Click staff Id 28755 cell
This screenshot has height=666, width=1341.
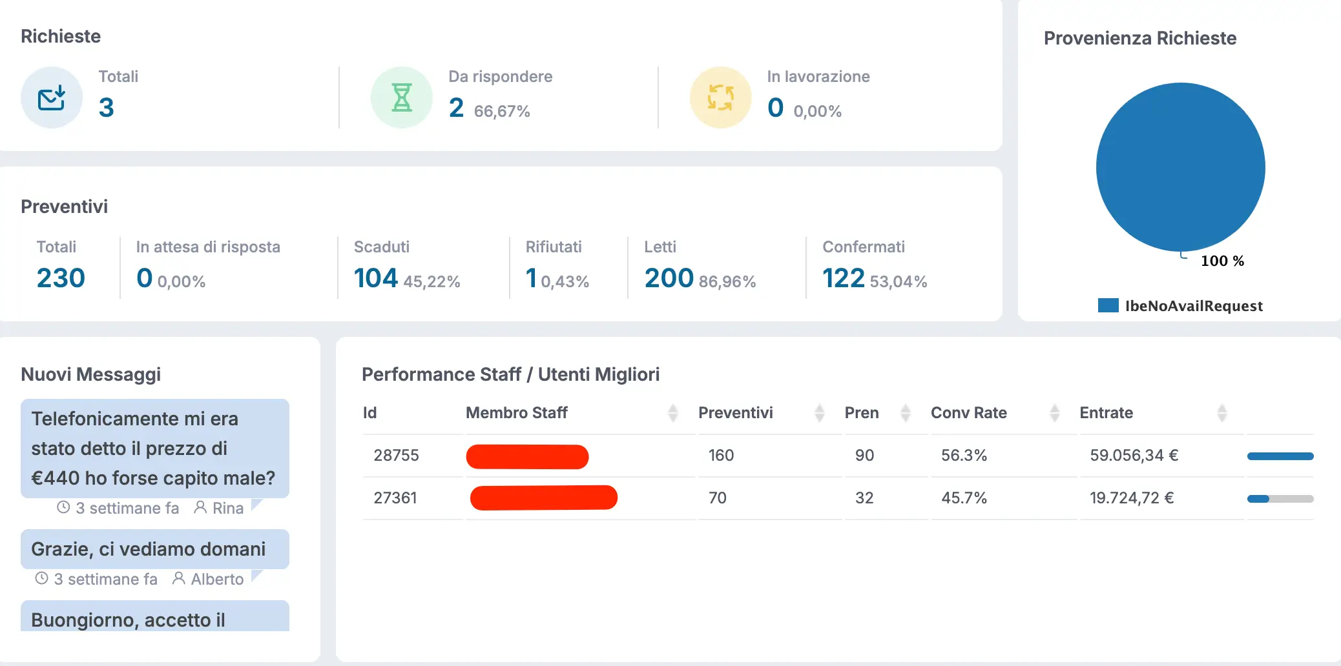(396, 456)
